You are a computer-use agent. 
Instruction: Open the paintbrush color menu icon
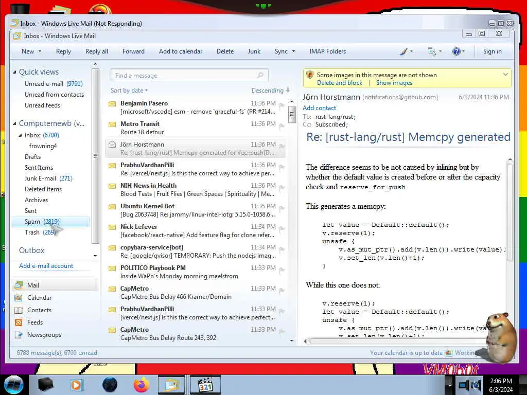[x=403, y=51]
